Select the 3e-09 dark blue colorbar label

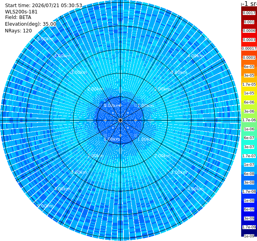[249, 218]
